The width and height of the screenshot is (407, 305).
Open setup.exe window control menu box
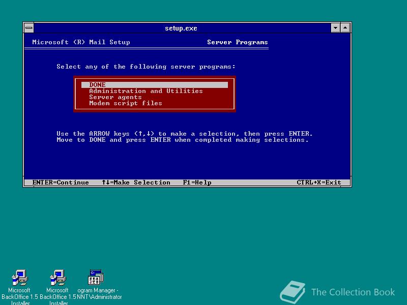(x=29, y=28)
